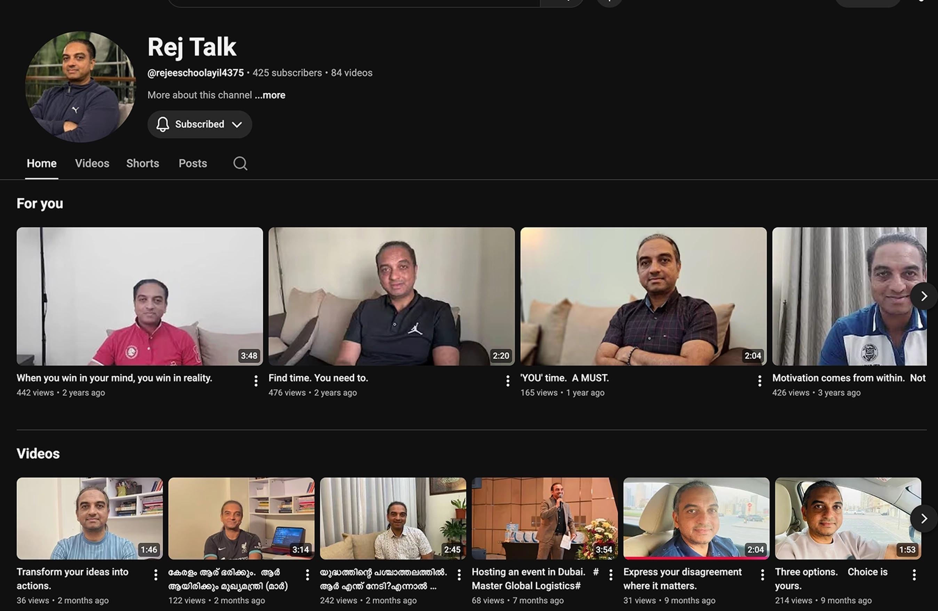
Task: Expand channel description with '...more'
Action: click(270, 95)
